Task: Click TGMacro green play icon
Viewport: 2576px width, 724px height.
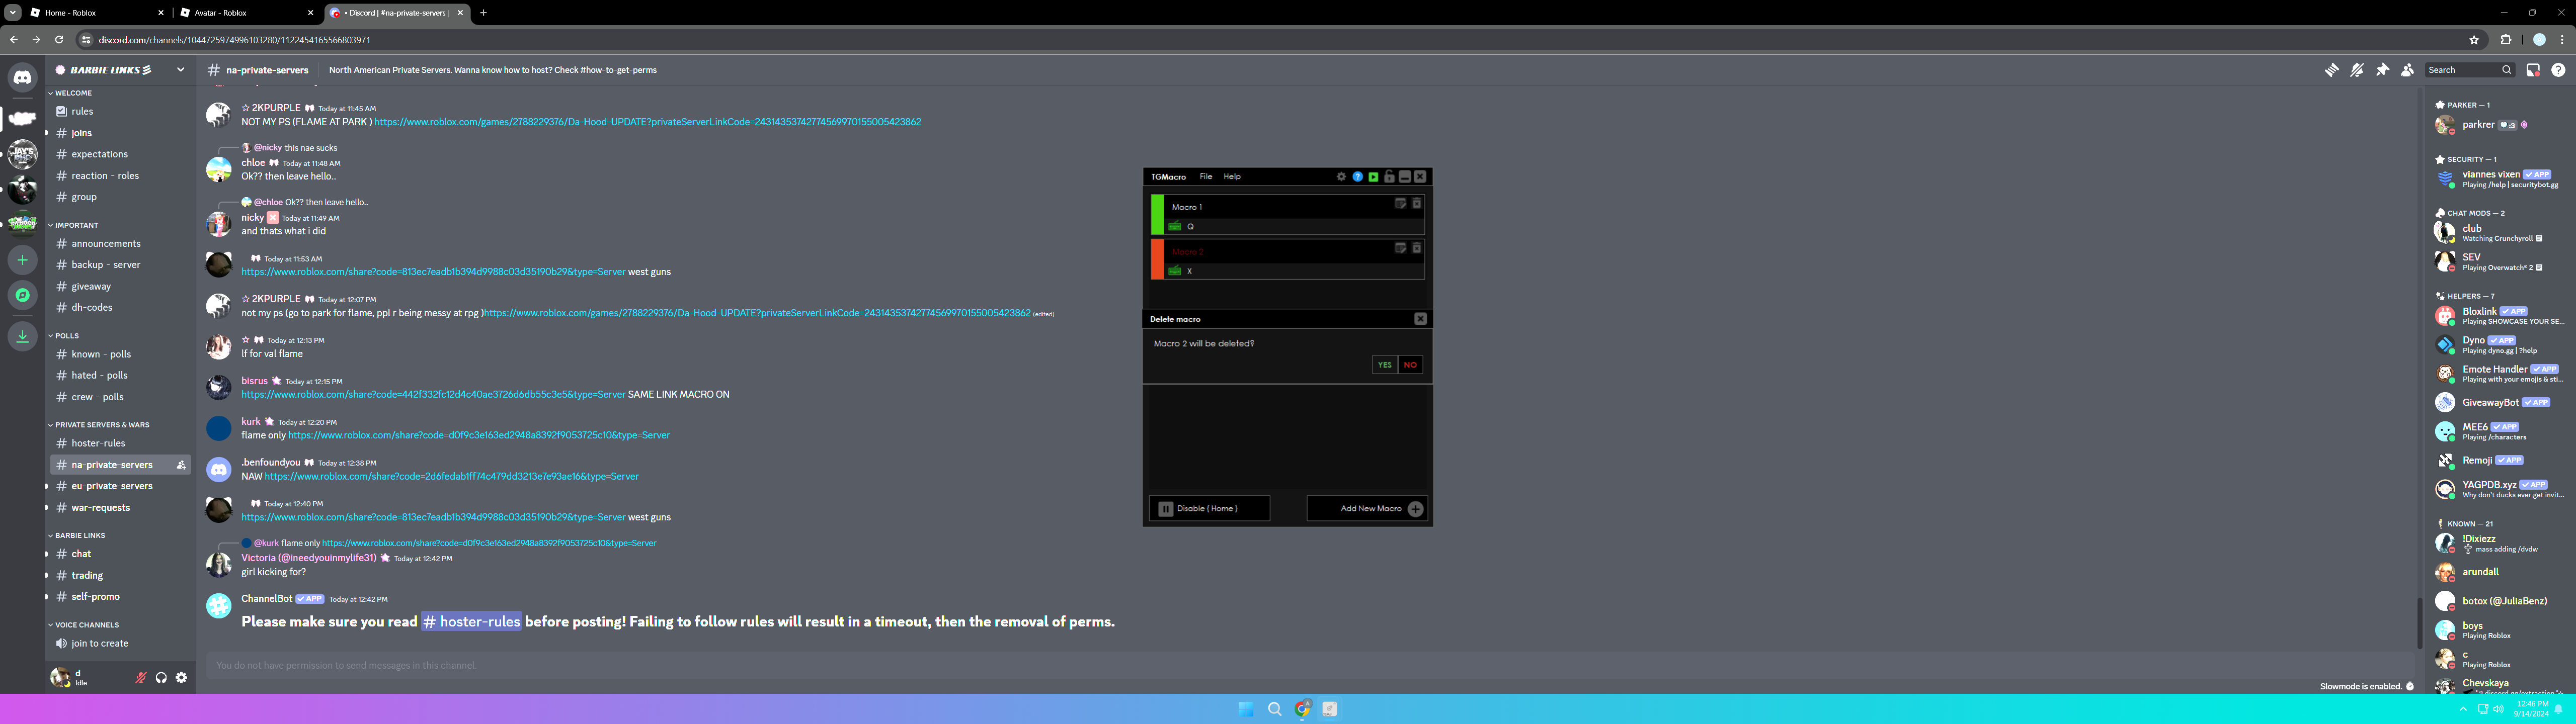Action: tap(1373, 177)
